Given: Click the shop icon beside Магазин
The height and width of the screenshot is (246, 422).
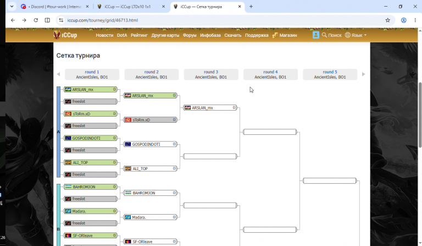Looking at the screenshot, I should click(275, 35).
